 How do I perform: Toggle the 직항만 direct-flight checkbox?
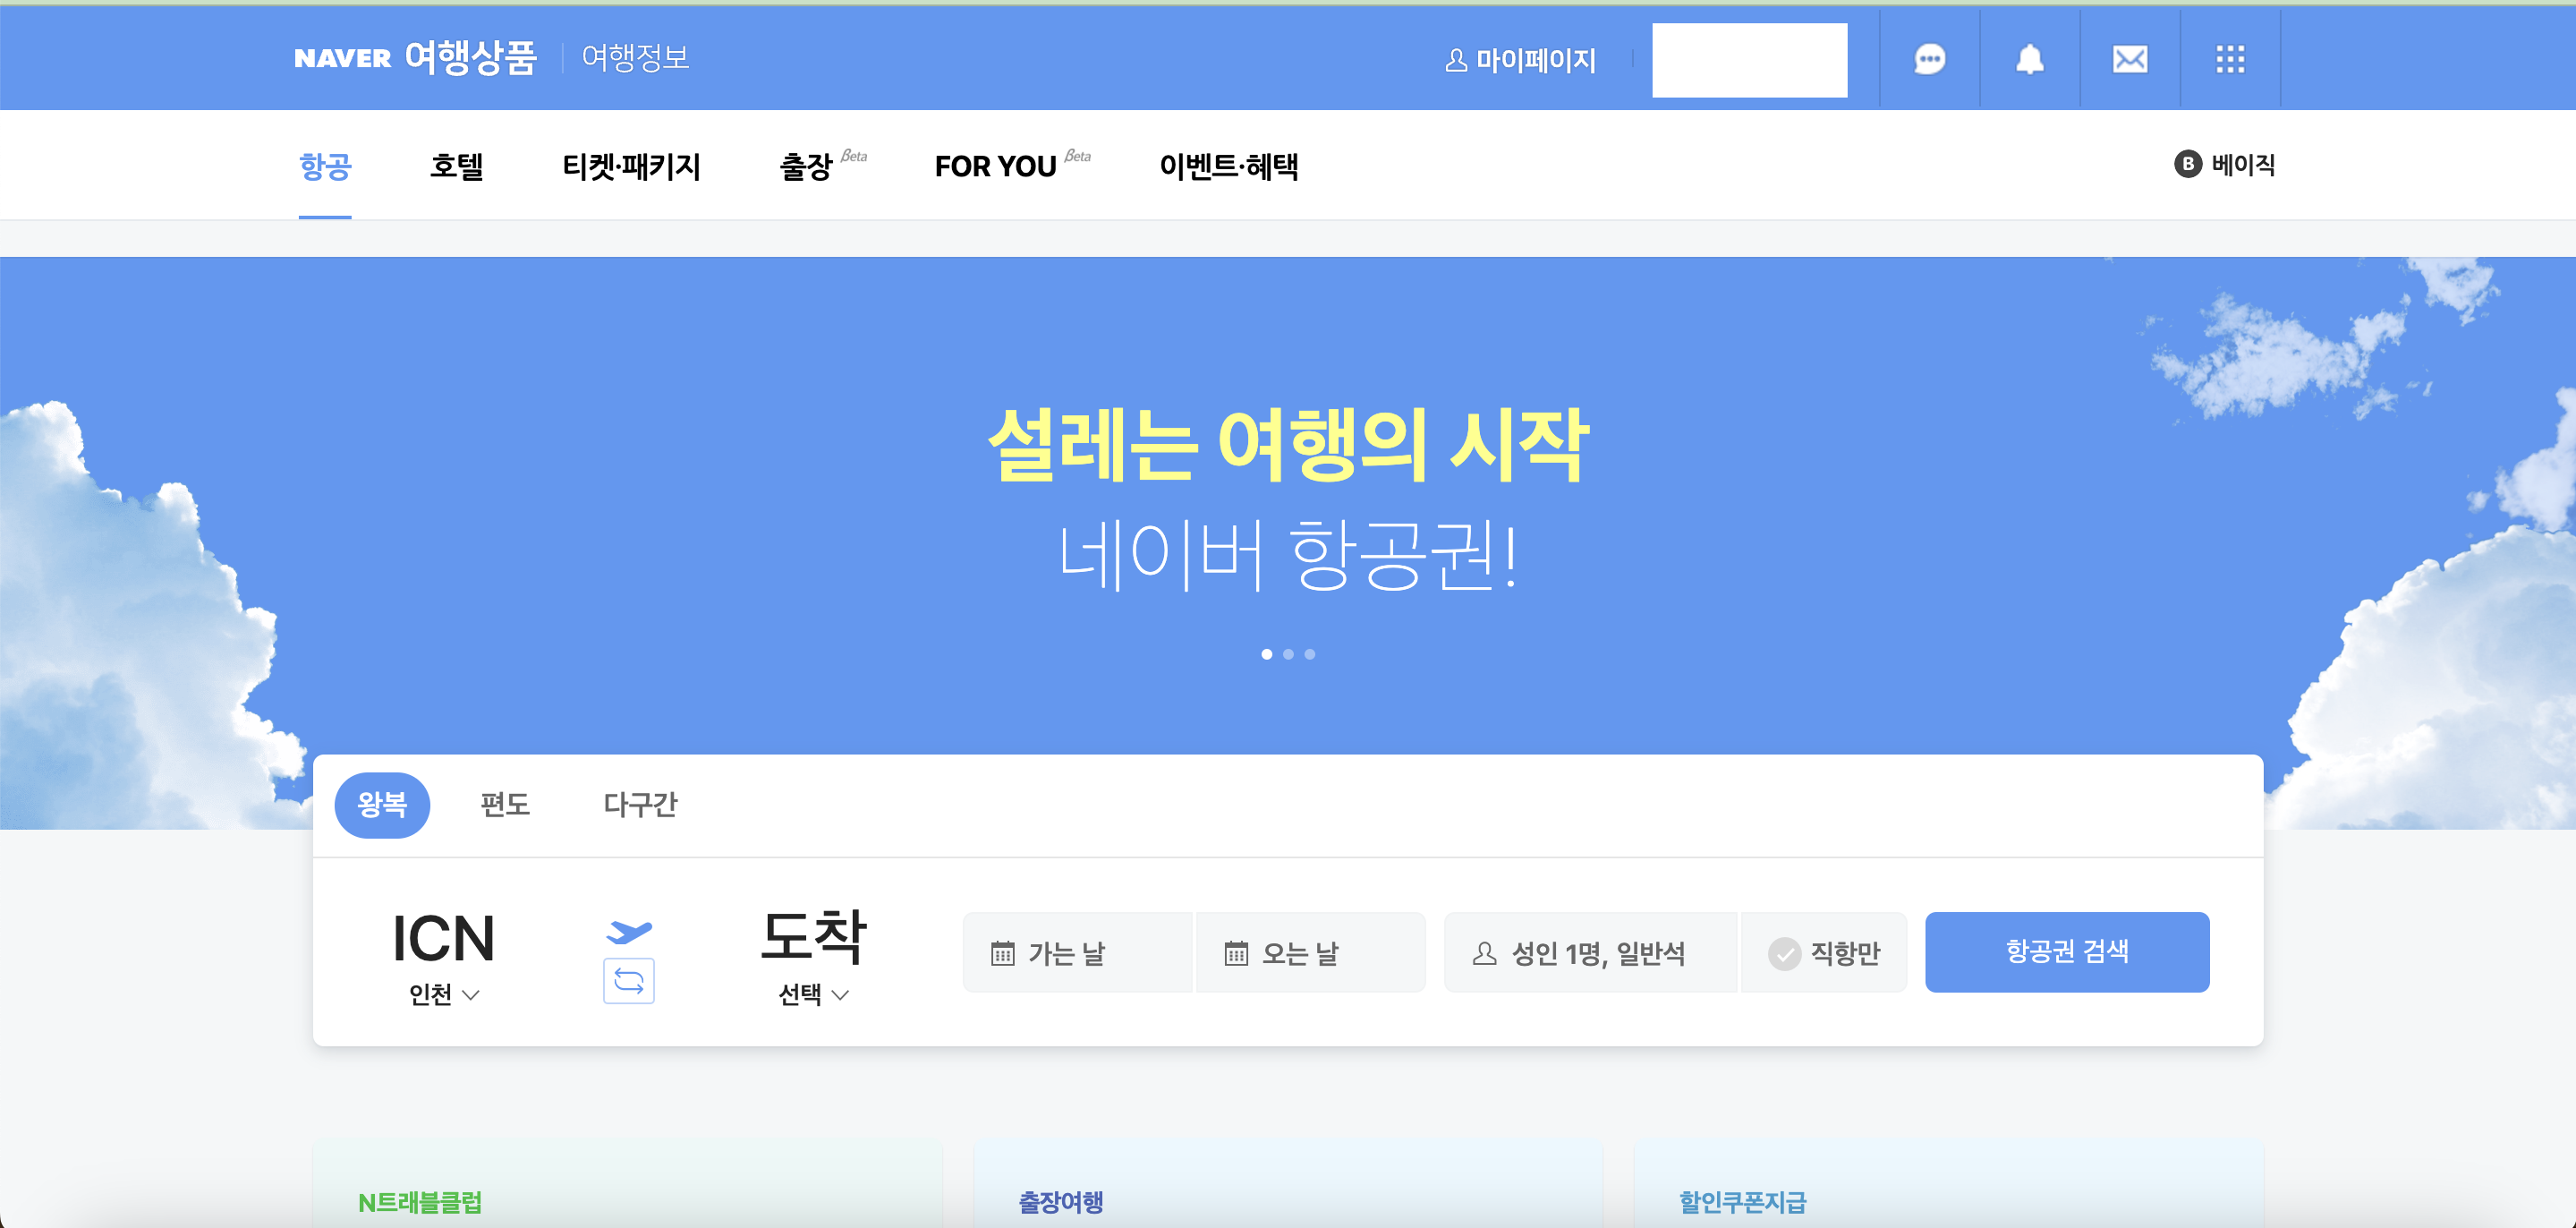pos(1784,953)
